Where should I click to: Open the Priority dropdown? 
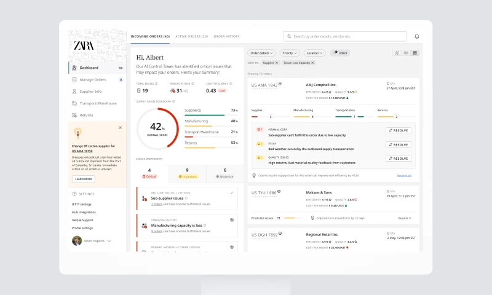290,53
